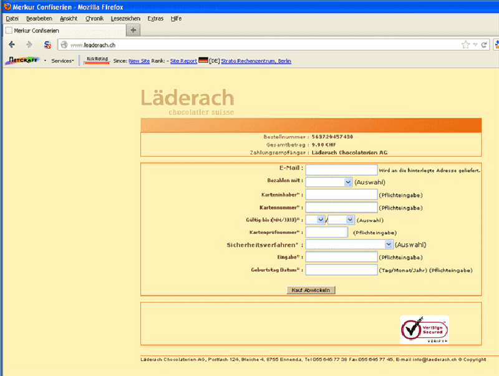The image size is (499, 376).
Task: Click the address bar showing www.leaderach.ch
Action: coord(258,45)
